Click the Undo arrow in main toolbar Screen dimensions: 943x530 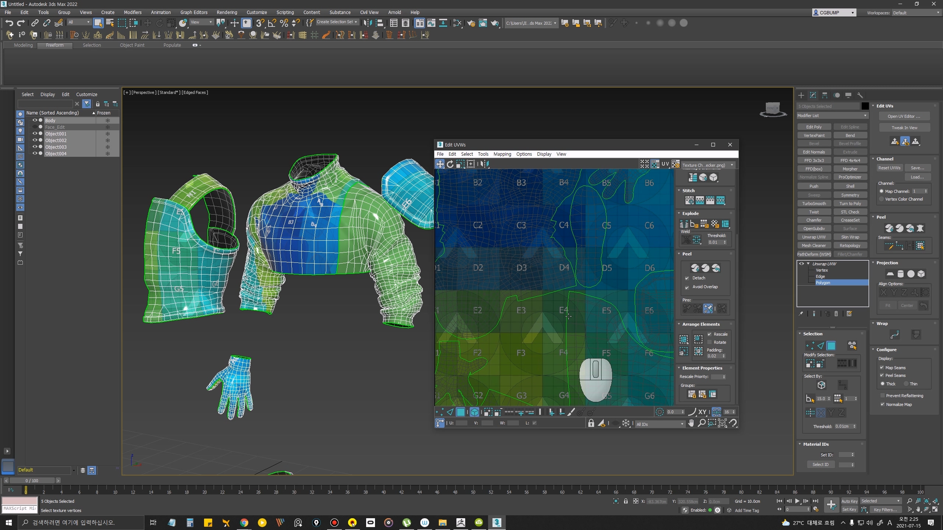tap(9, 23)
